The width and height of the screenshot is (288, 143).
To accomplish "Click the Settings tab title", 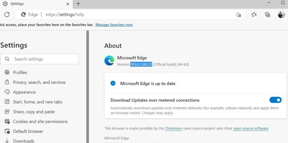I will pyautogui.click(x=17, y=4).
